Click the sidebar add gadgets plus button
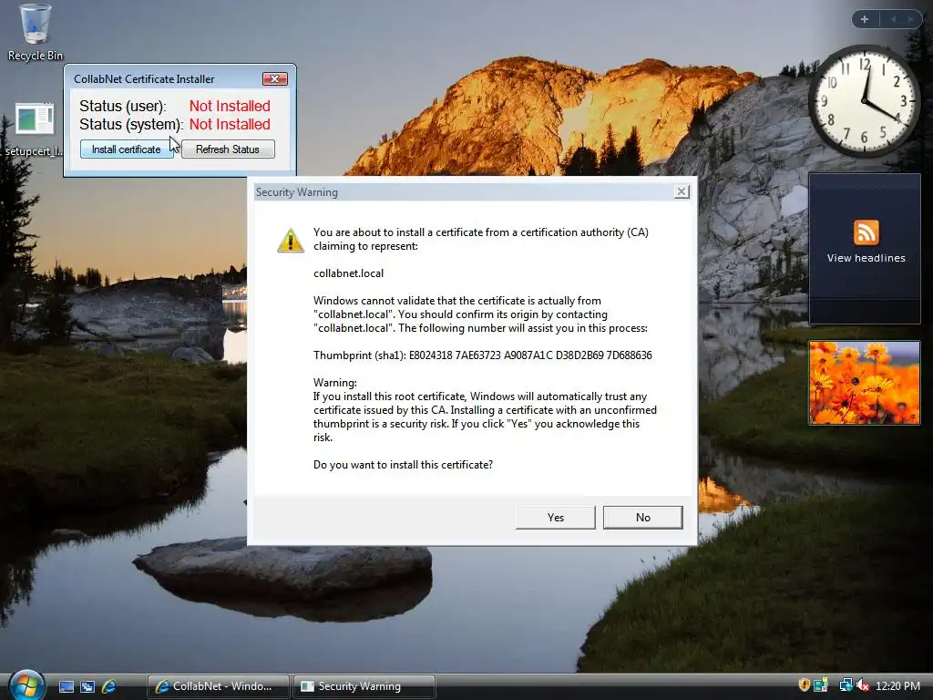 (x=865, y=19)
